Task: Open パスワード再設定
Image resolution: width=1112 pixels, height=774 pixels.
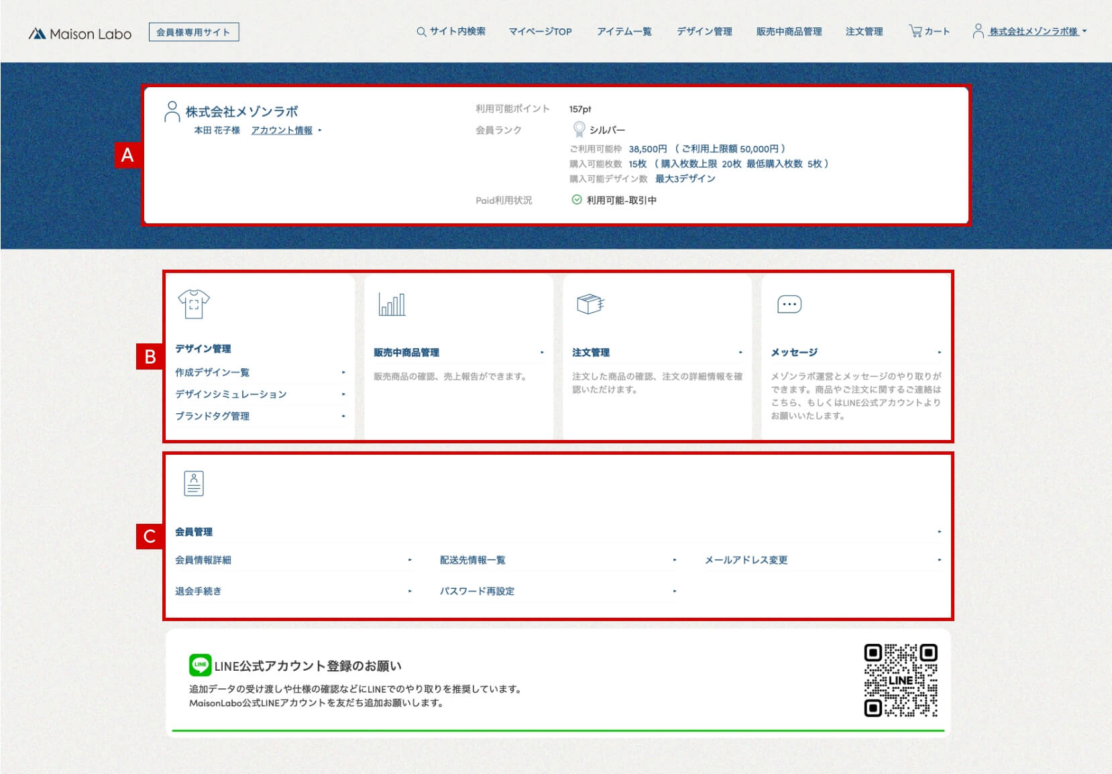Action: point(477,591)
